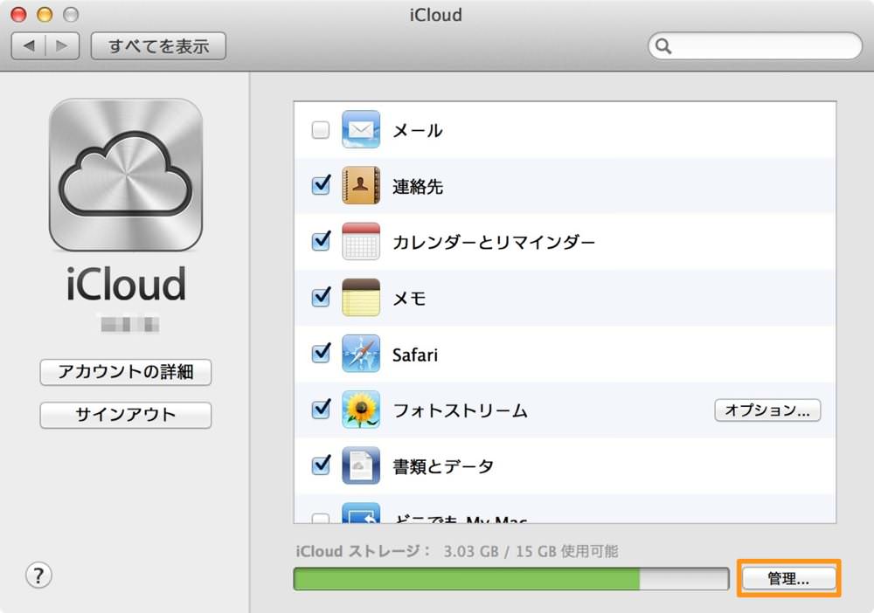Click the Contacts address book icon
Viewport: 874px width, 613px height.
(x=361, y=185)
